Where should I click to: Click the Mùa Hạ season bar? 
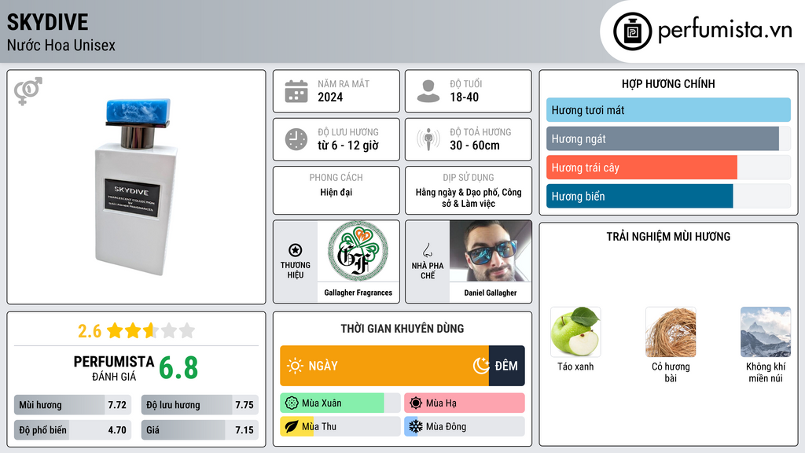coord(464,403)
